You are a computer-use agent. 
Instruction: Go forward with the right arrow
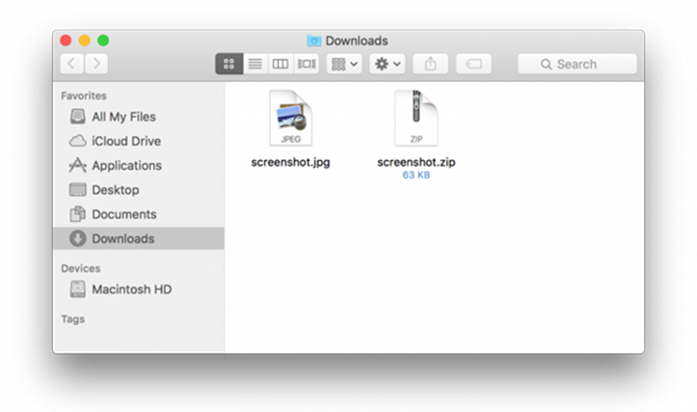coord(96,64)
